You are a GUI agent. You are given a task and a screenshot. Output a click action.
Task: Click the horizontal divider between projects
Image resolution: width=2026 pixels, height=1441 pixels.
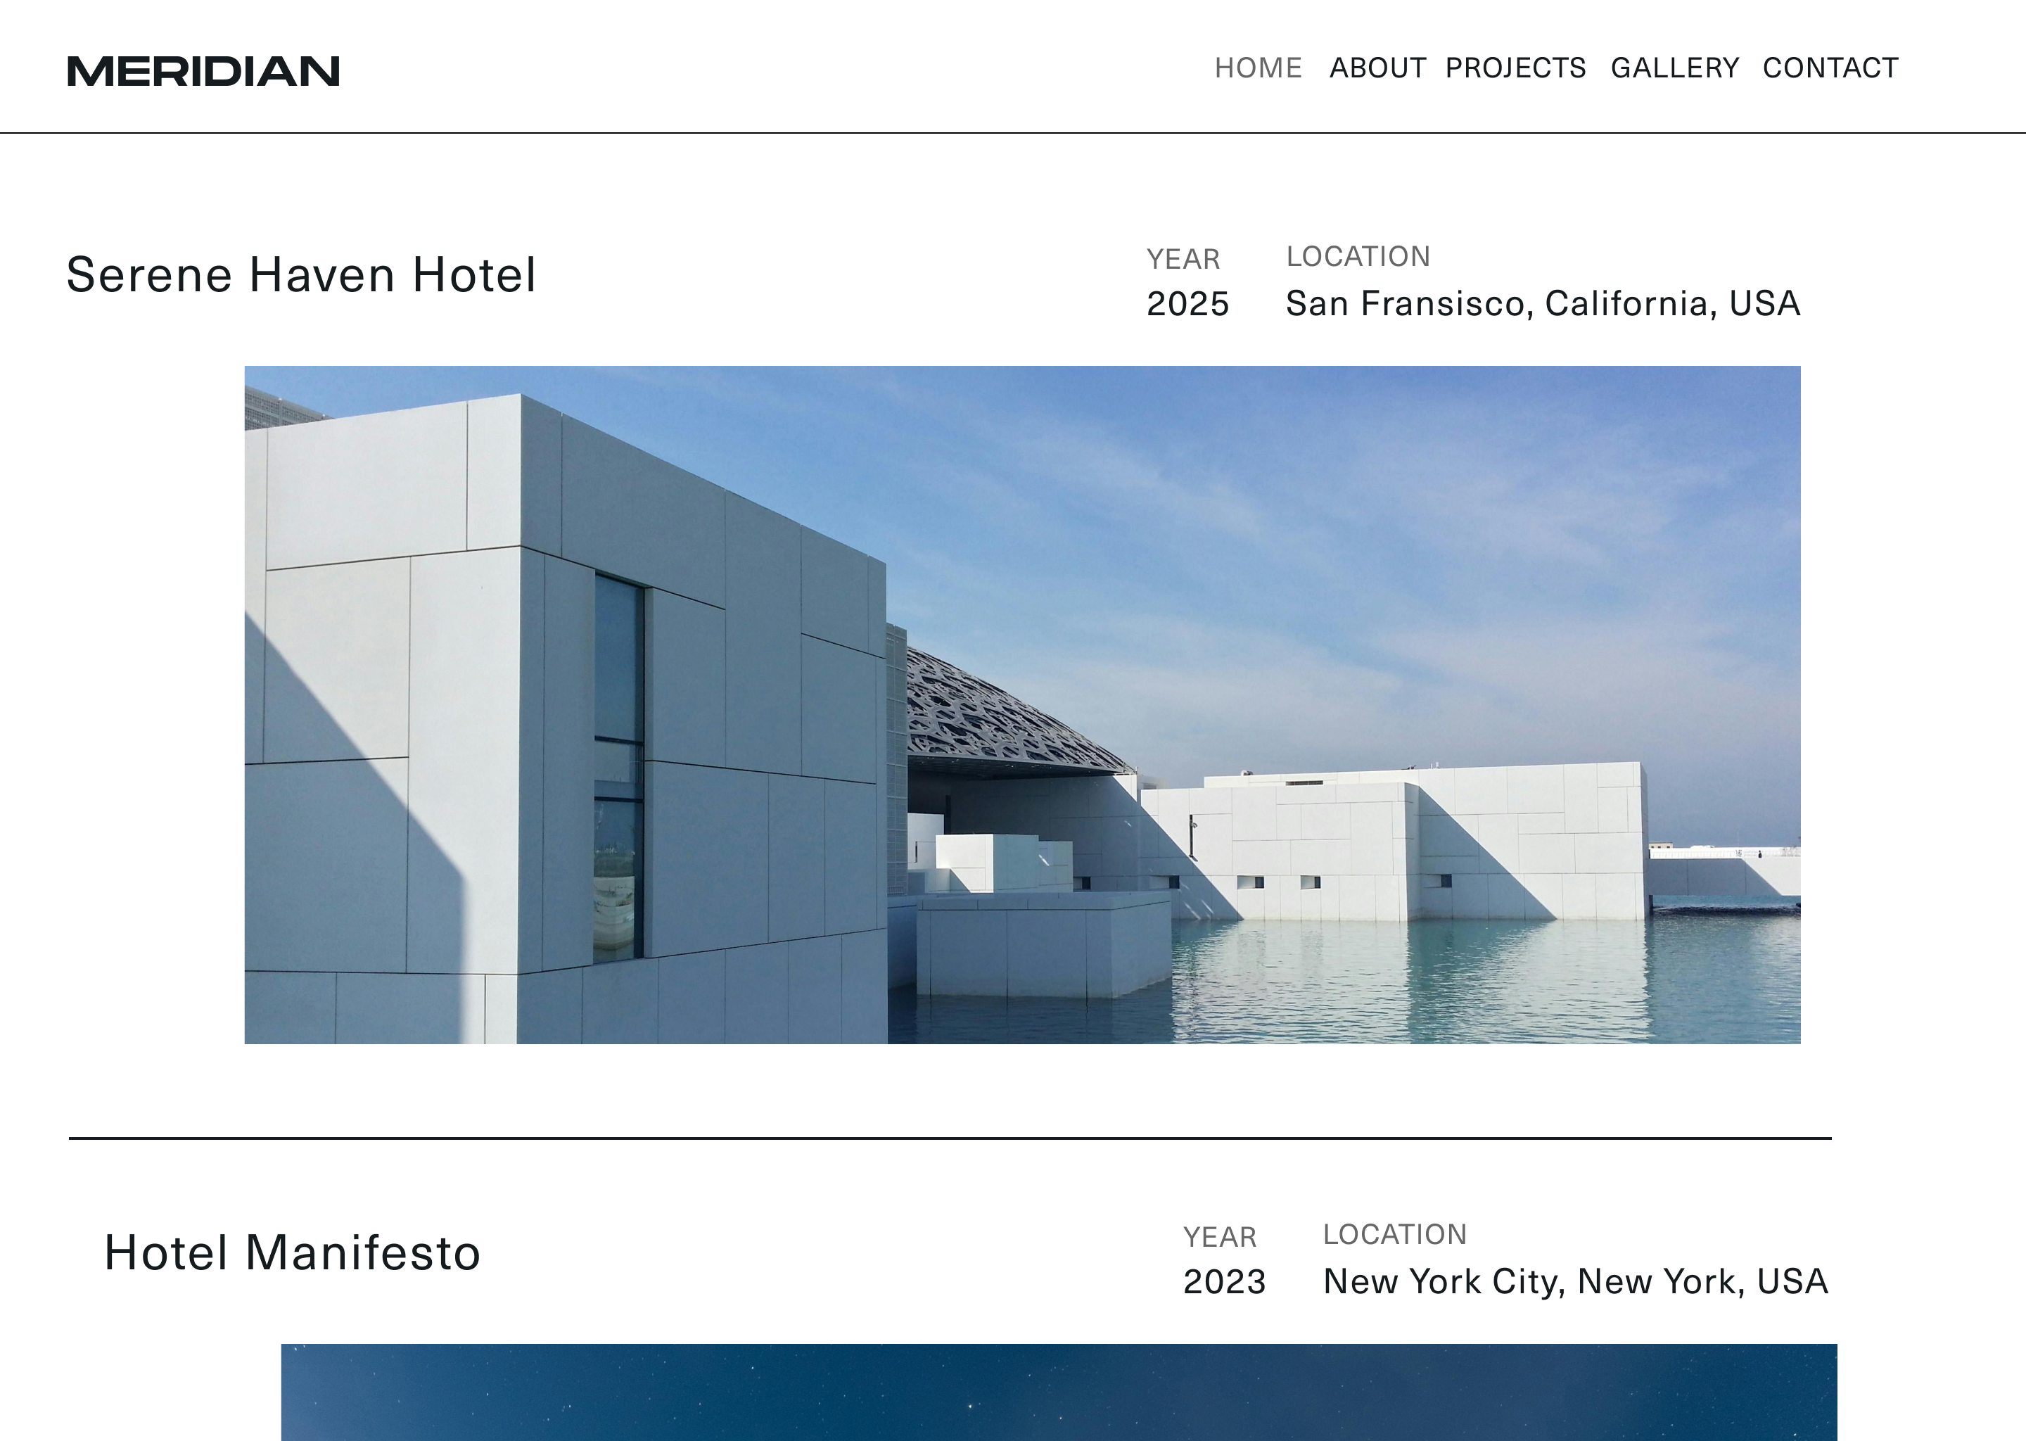[x=950, y=1138]
